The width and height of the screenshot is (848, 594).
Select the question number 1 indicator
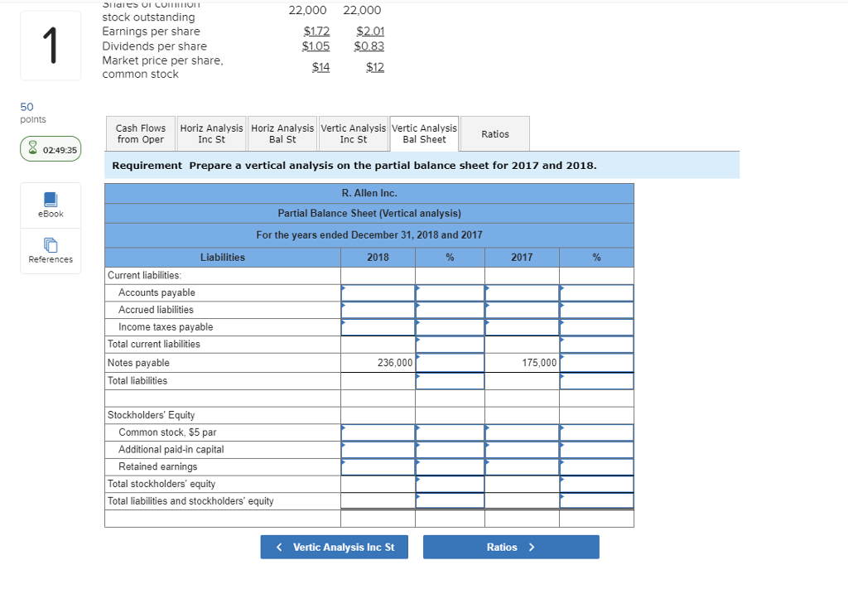pos(50,46)
